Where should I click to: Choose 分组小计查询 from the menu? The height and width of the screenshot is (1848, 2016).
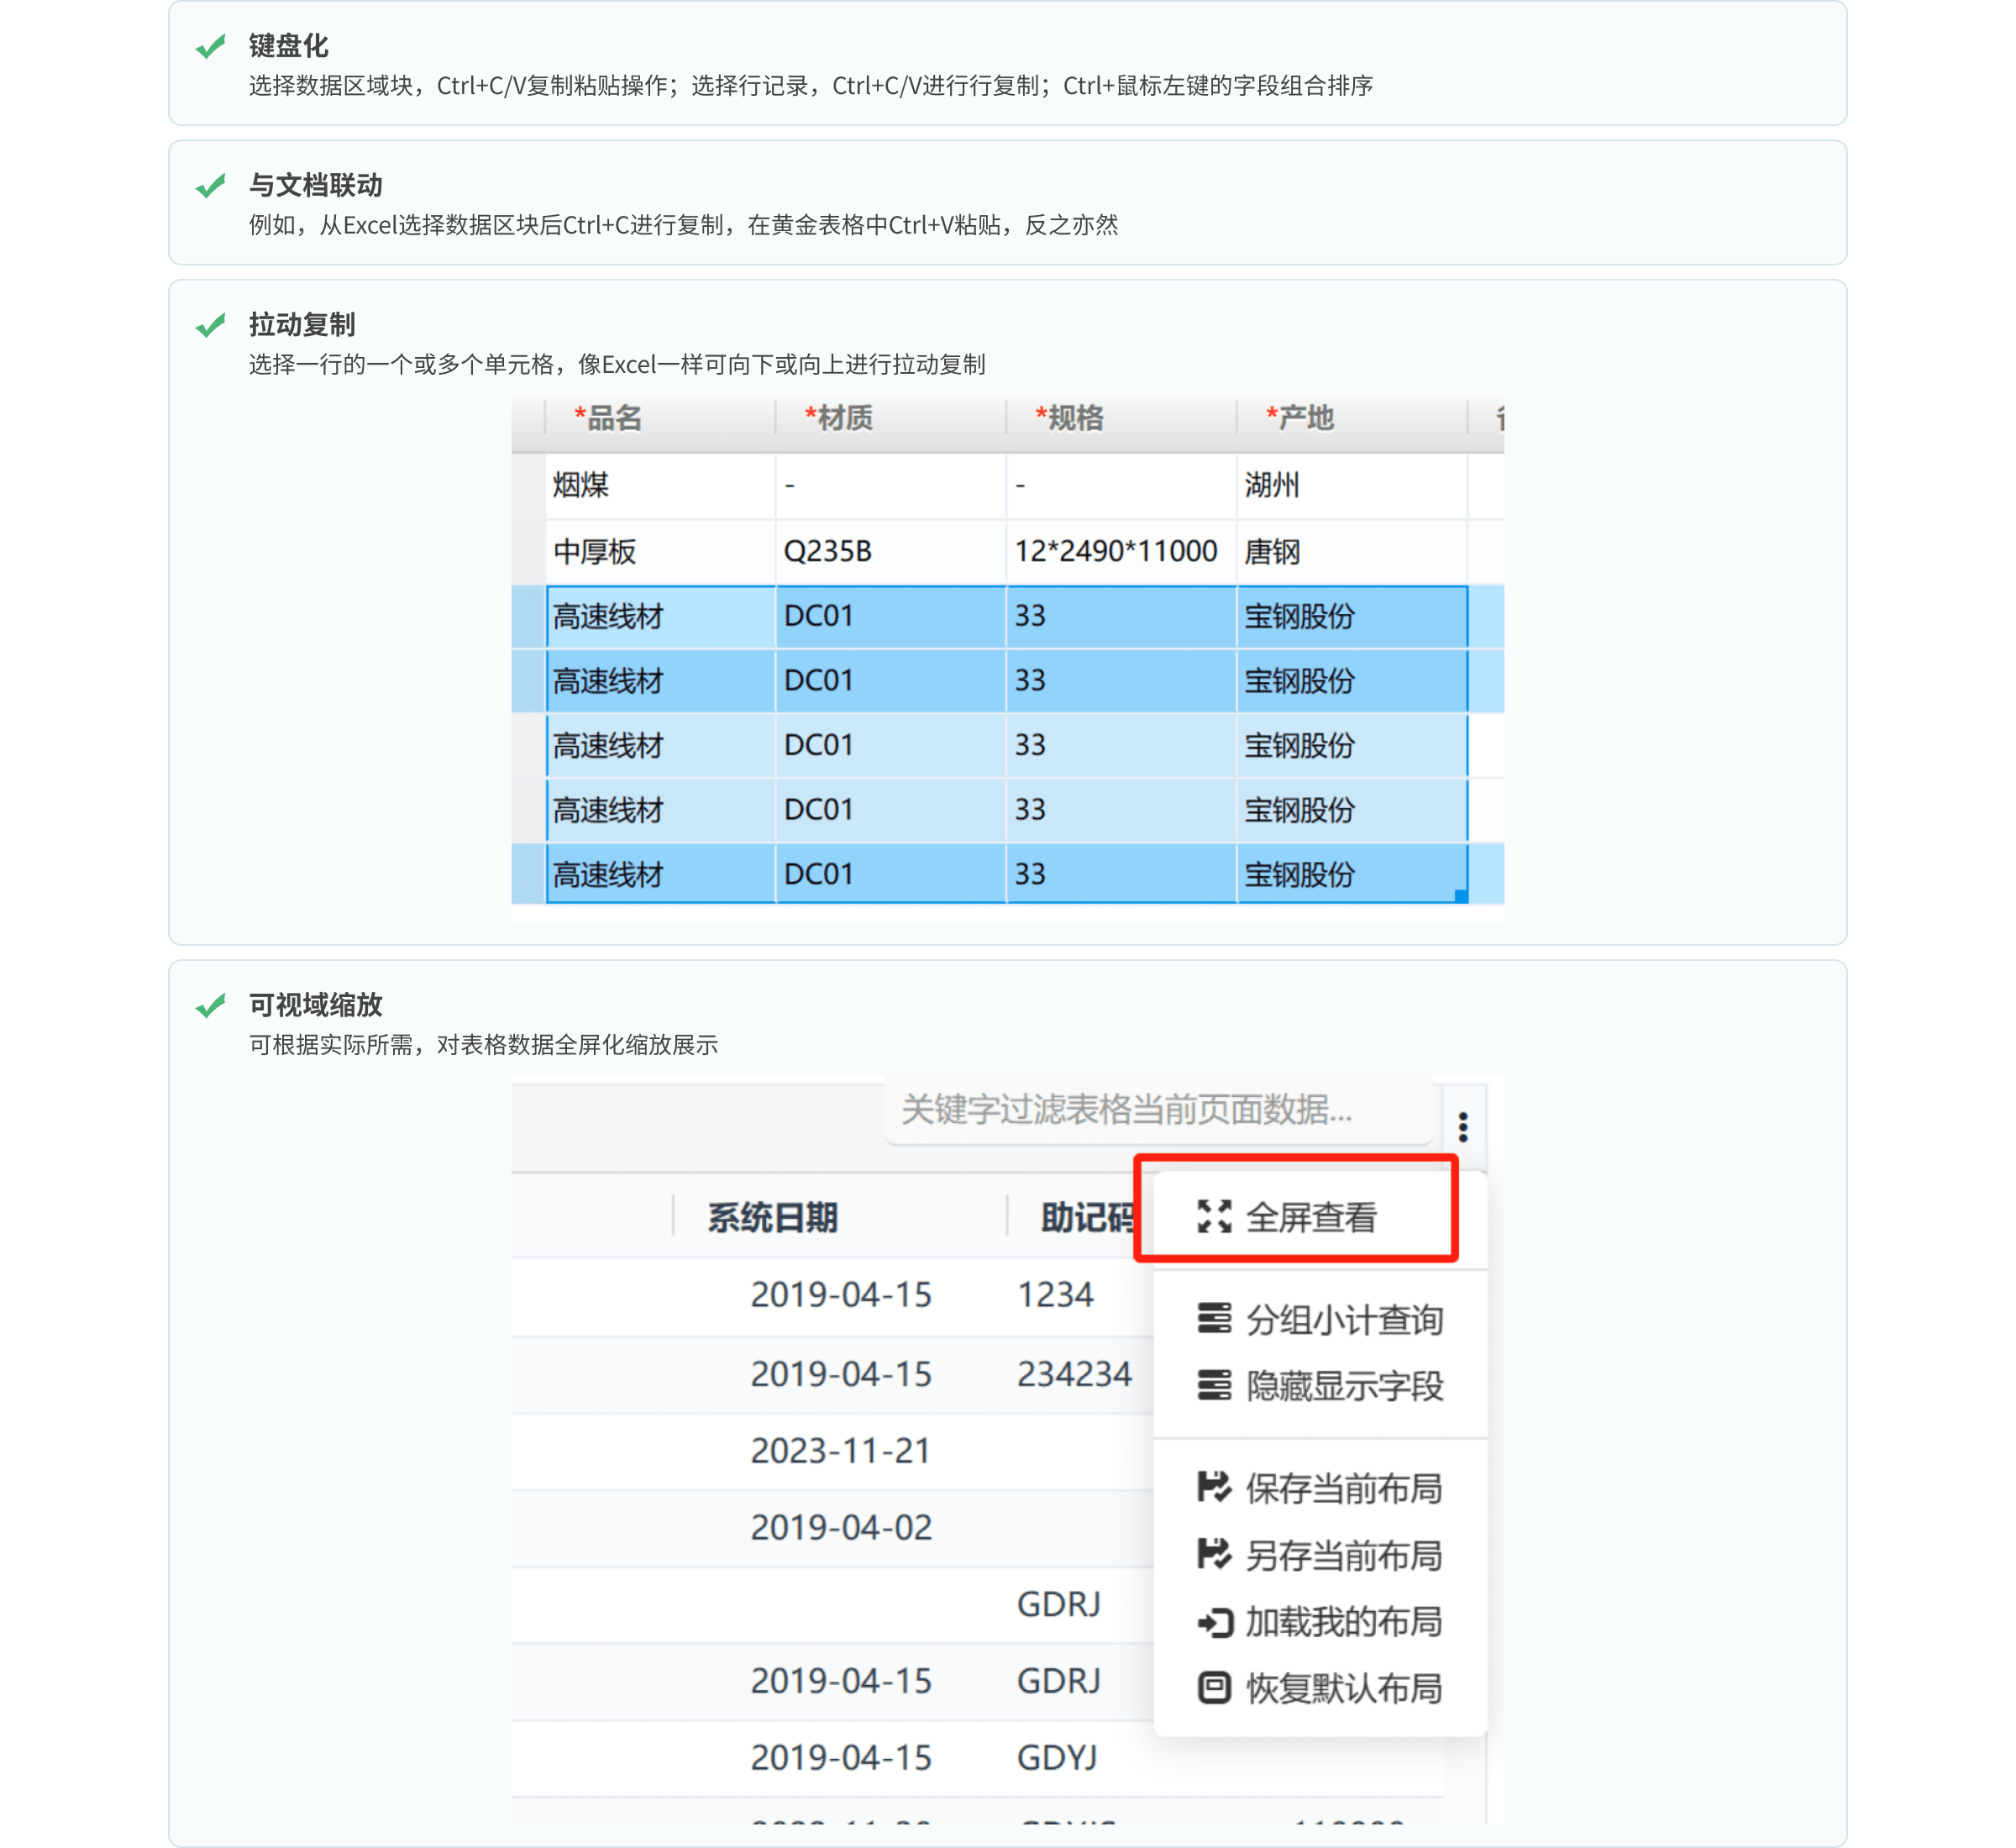(x=1344, y=1320)
